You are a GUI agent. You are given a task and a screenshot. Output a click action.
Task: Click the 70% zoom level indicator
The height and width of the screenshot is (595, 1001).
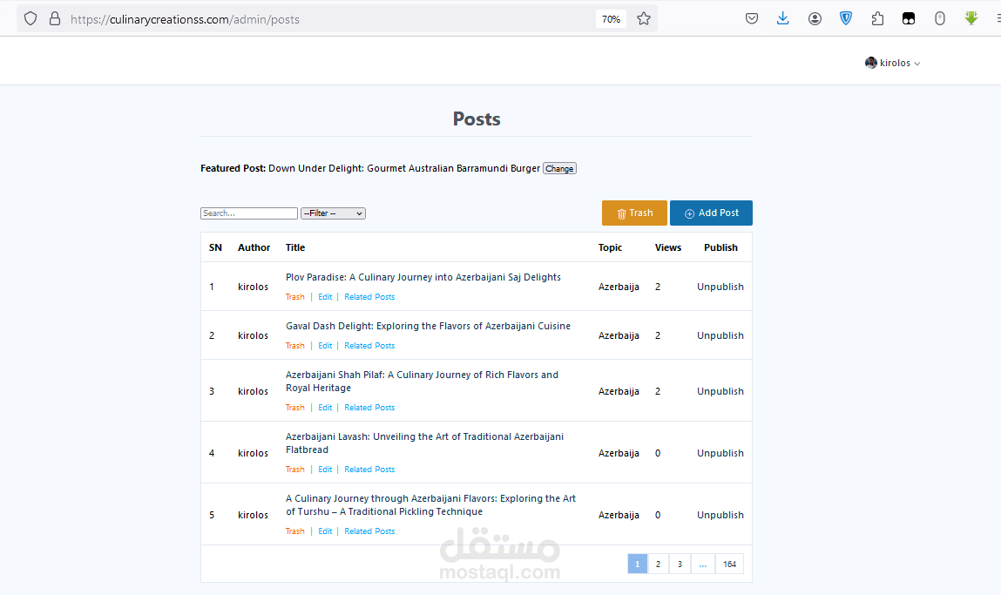pos(611,19)
